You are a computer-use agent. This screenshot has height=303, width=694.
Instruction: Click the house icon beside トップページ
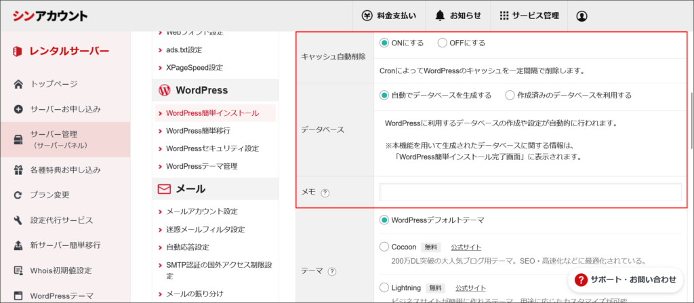(x=18, y=84)
